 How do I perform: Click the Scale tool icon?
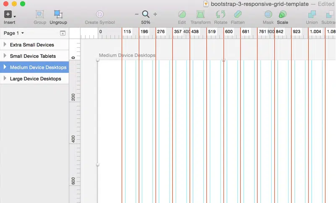(x=282, y=15)
